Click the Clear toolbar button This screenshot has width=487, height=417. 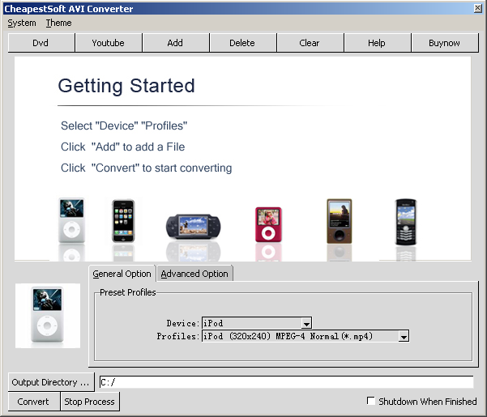click(x=310, y=43)
